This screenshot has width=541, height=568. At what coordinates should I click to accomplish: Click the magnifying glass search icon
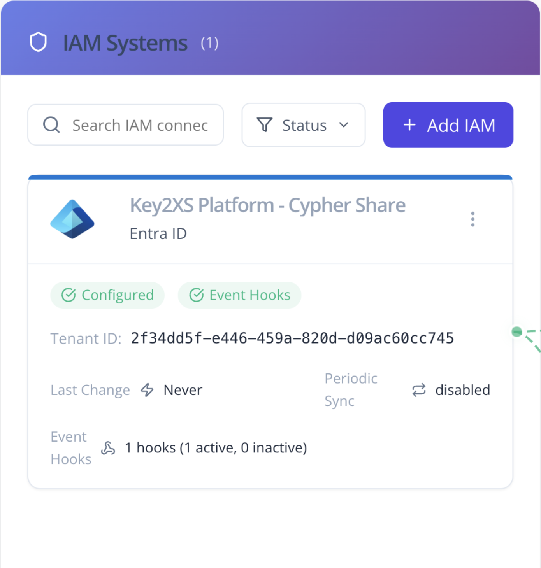tap(51, 125)
